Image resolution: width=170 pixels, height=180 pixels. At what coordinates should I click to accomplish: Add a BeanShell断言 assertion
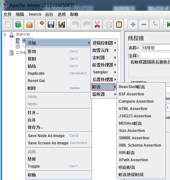(141, 87)
